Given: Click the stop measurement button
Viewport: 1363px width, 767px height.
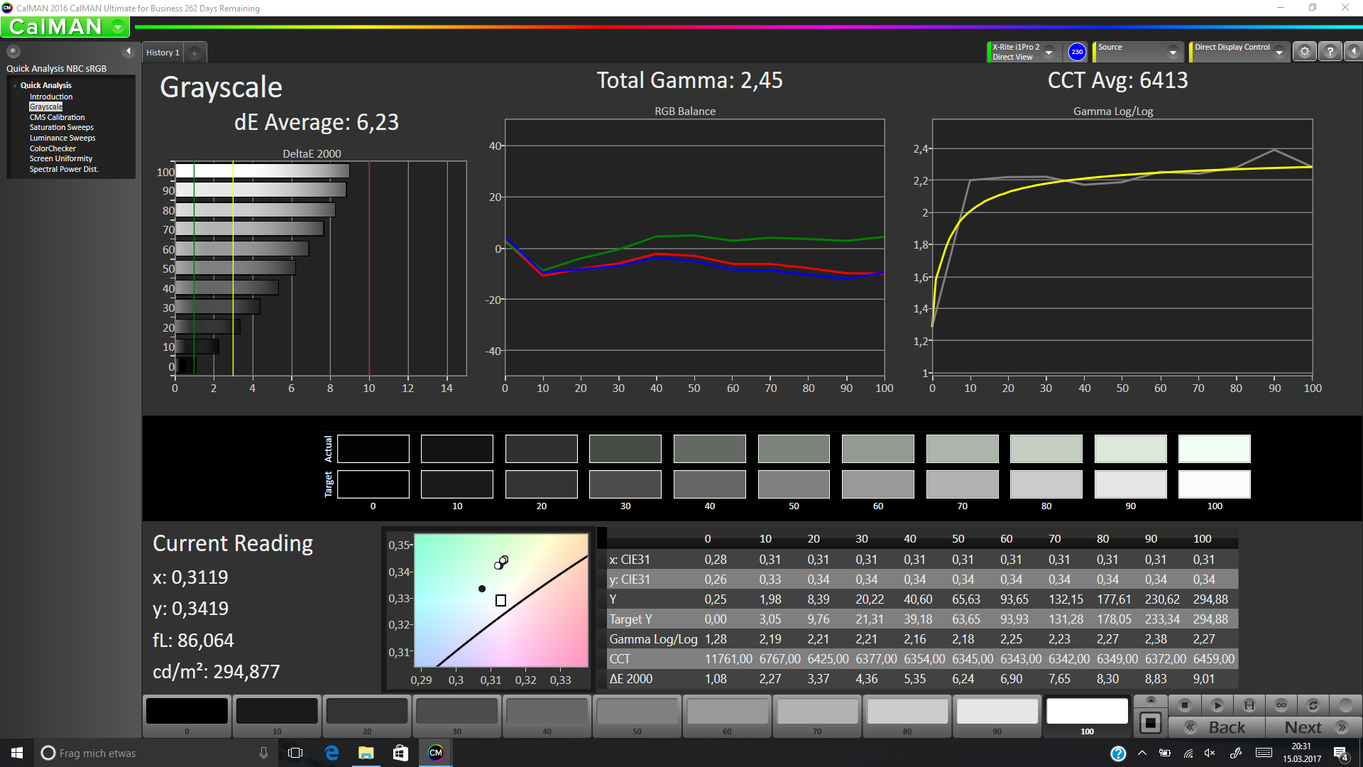Looking at the screenshot, I should coord(1184,705).
